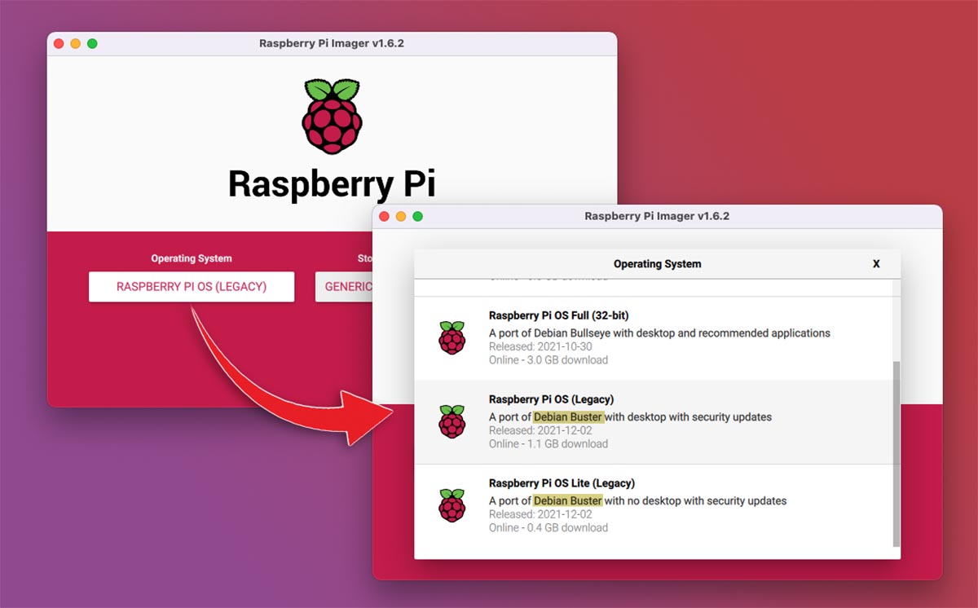Select Raspberry Pi OS Full (32-bit) entry
Image resolution: width=978 pixels, height=608 pixels.
tap(654, 338)
